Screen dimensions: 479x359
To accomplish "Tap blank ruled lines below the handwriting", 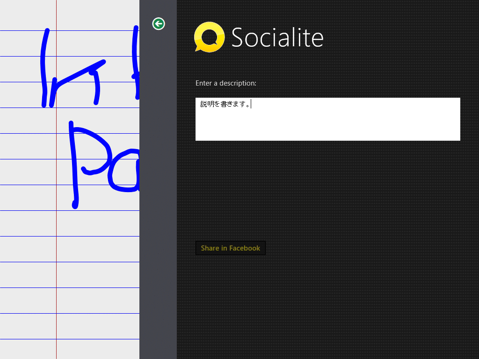I will pos(98,276).
